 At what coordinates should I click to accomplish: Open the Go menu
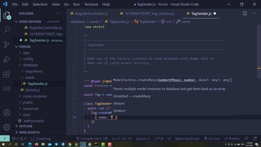coord(66,4)
